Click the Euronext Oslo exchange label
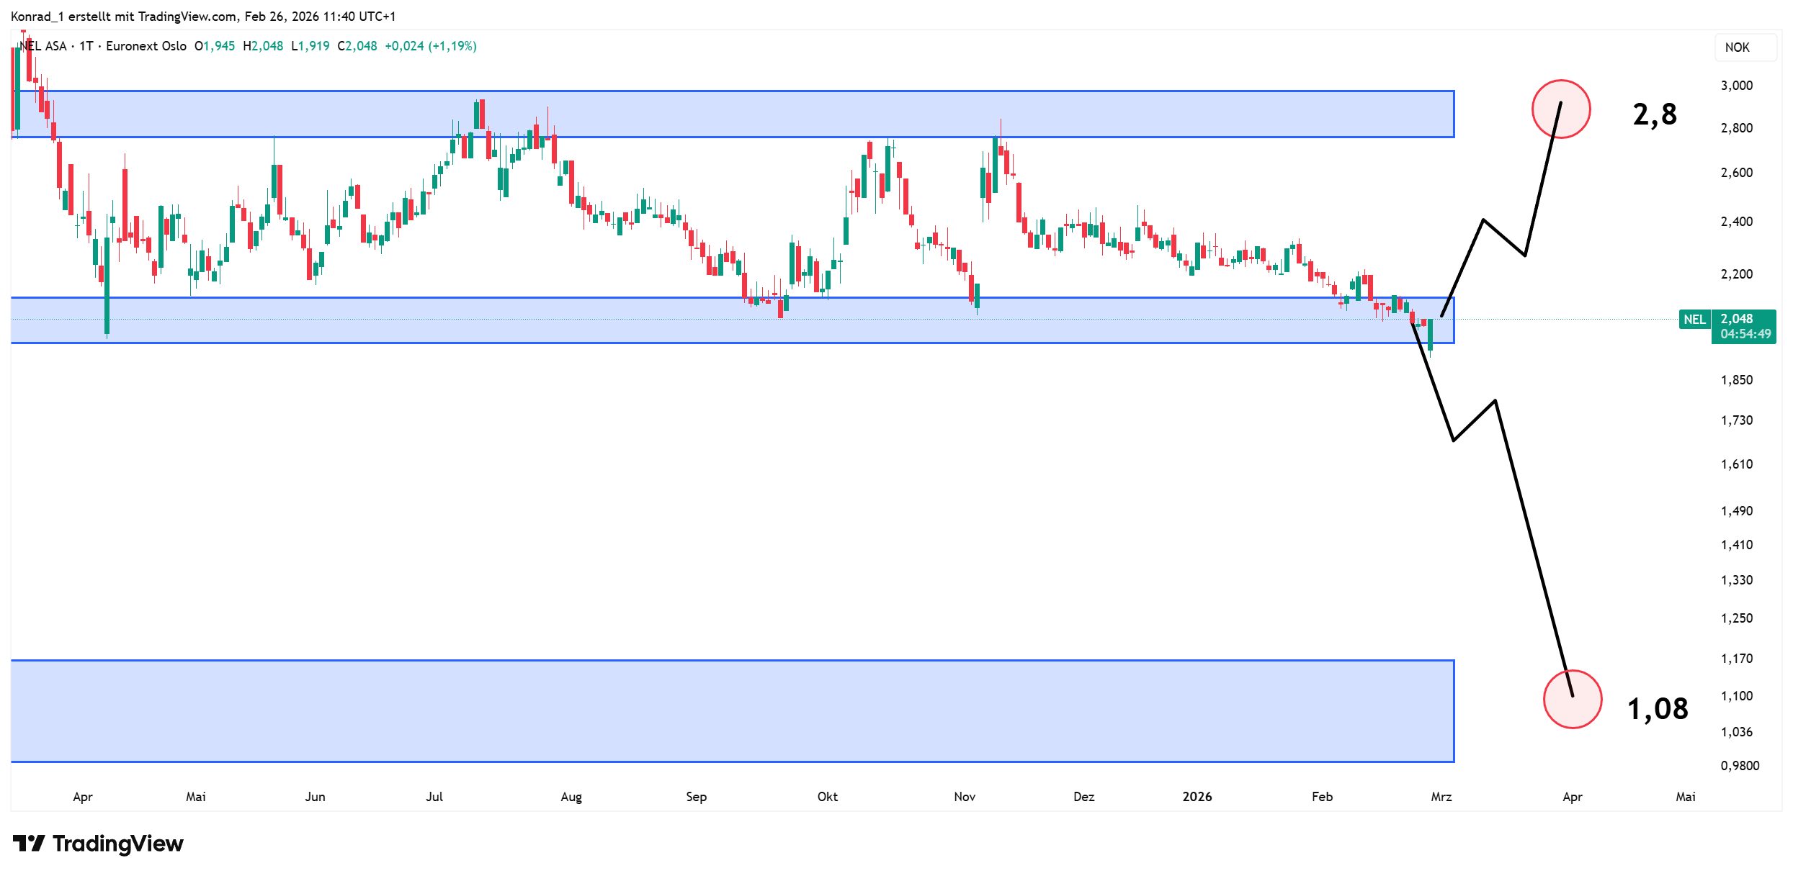 (x=146, y=46)
